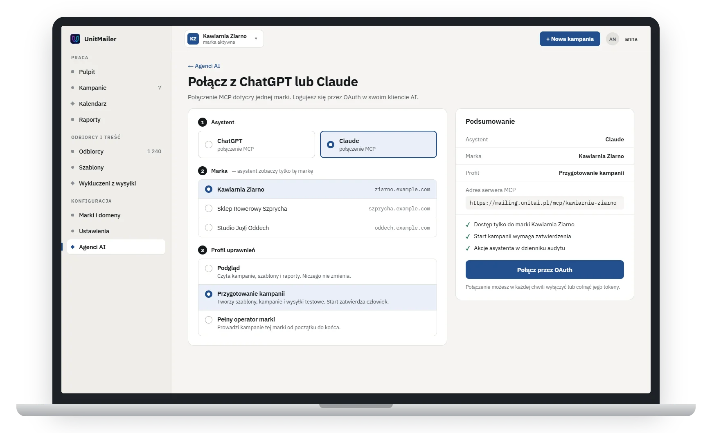Select the Przygotowanie kampanii permission profile
The width and height of the screenshot is (712, 433).
click(x=318, y=297)
